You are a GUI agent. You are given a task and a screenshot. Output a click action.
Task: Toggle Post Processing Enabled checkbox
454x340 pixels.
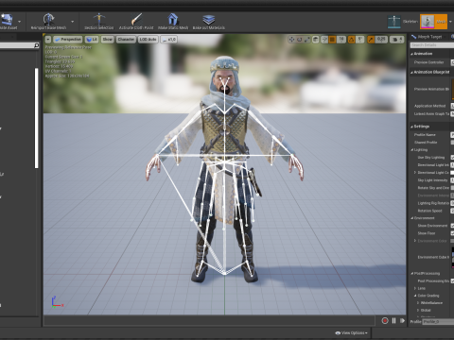tap(452, 280)
